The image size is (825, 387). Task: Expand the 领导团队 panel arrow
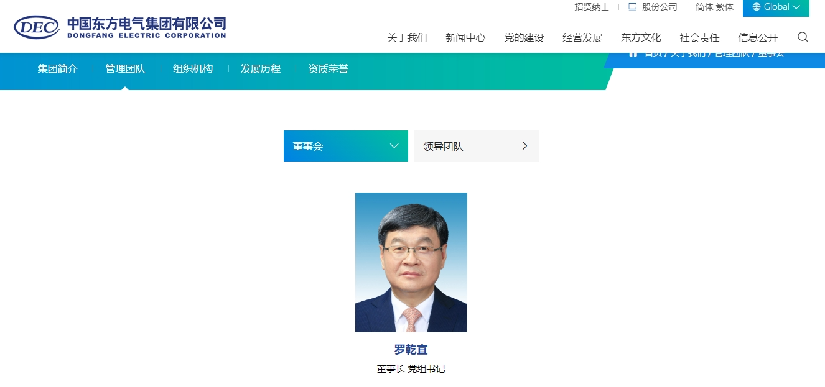point(526,145)
